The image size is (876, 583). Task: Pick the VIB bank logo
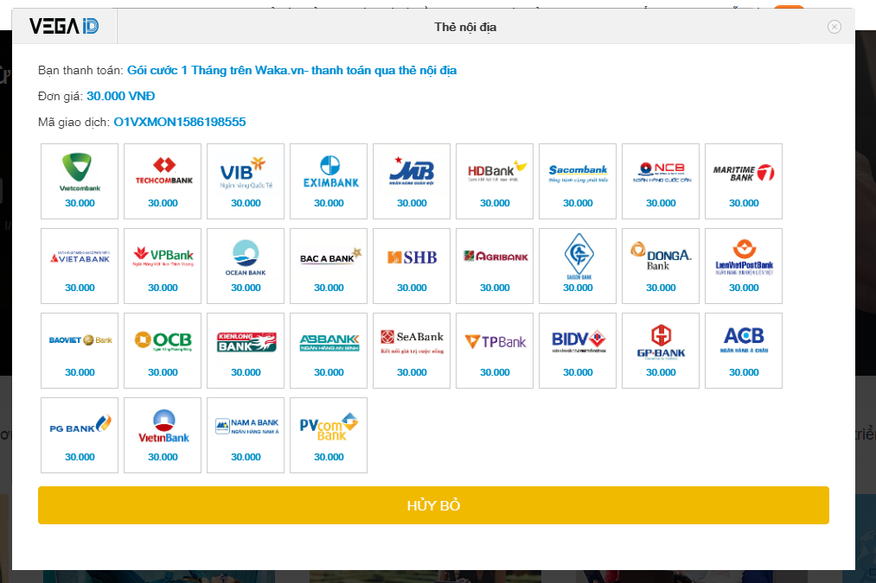click(x=246, y=181)
